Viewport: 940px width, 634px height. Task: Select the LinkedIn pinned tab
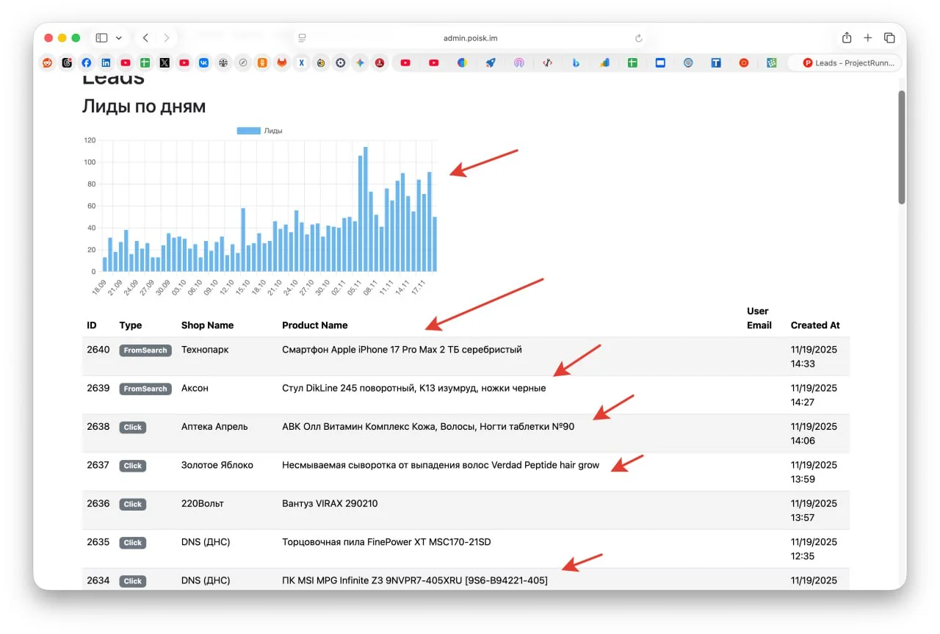106,63
